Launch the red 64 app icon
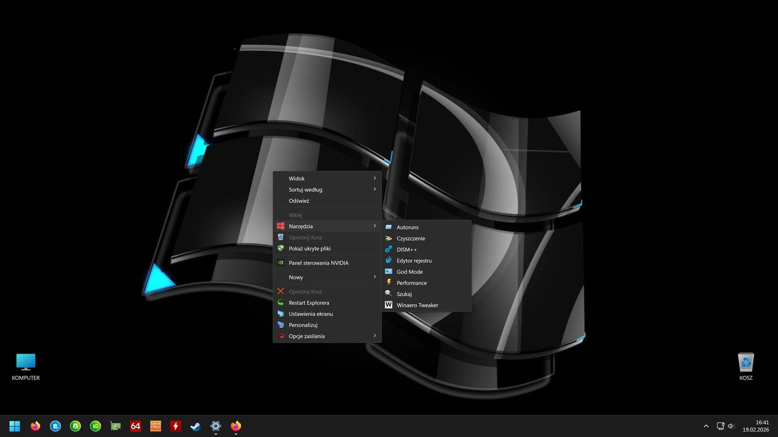Image resolution: width=778 pixels, height=437 pixels. [136, 426]
